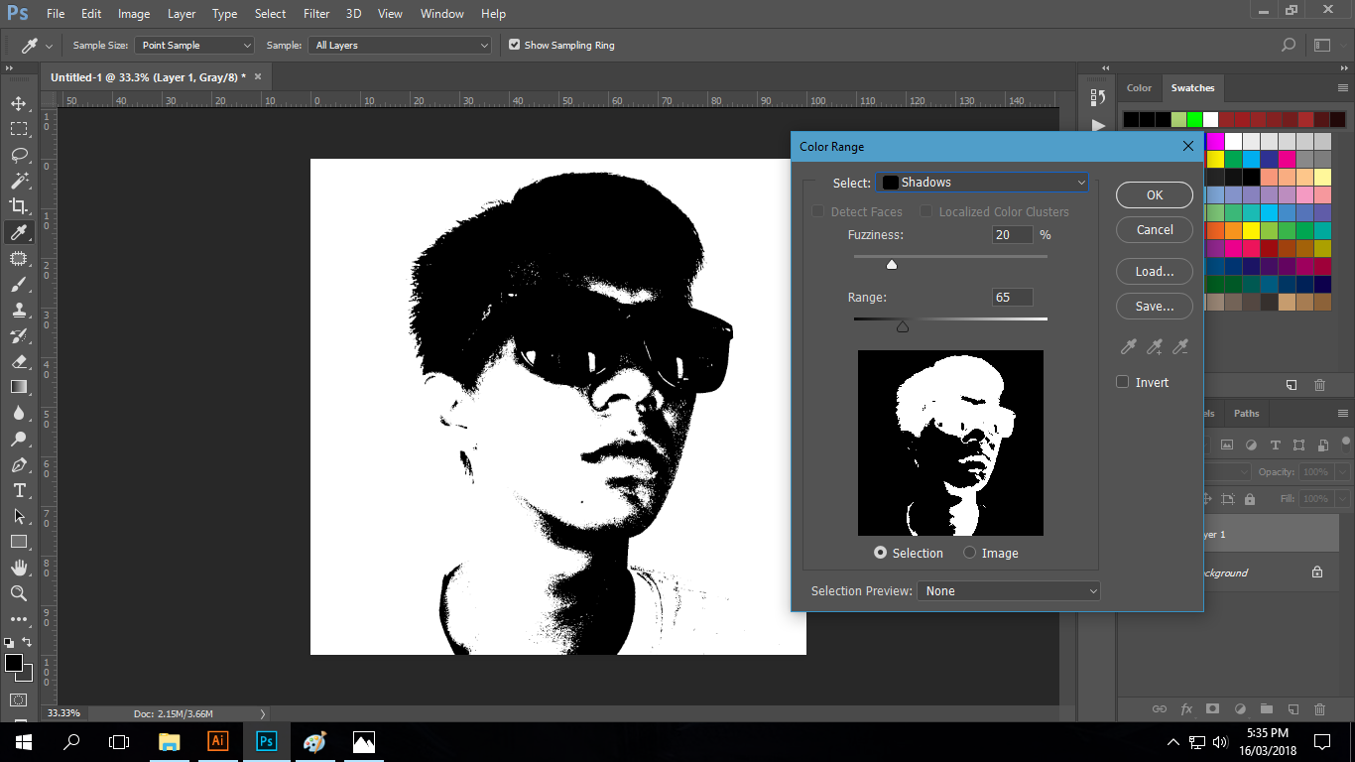Open the Sample Size dropdown
1355x762 pixels.
pos(195,45)
